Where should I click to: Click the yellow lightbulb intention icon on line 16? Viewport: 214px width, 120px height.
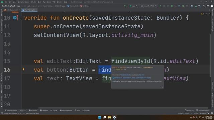click(x=23, y=69)
